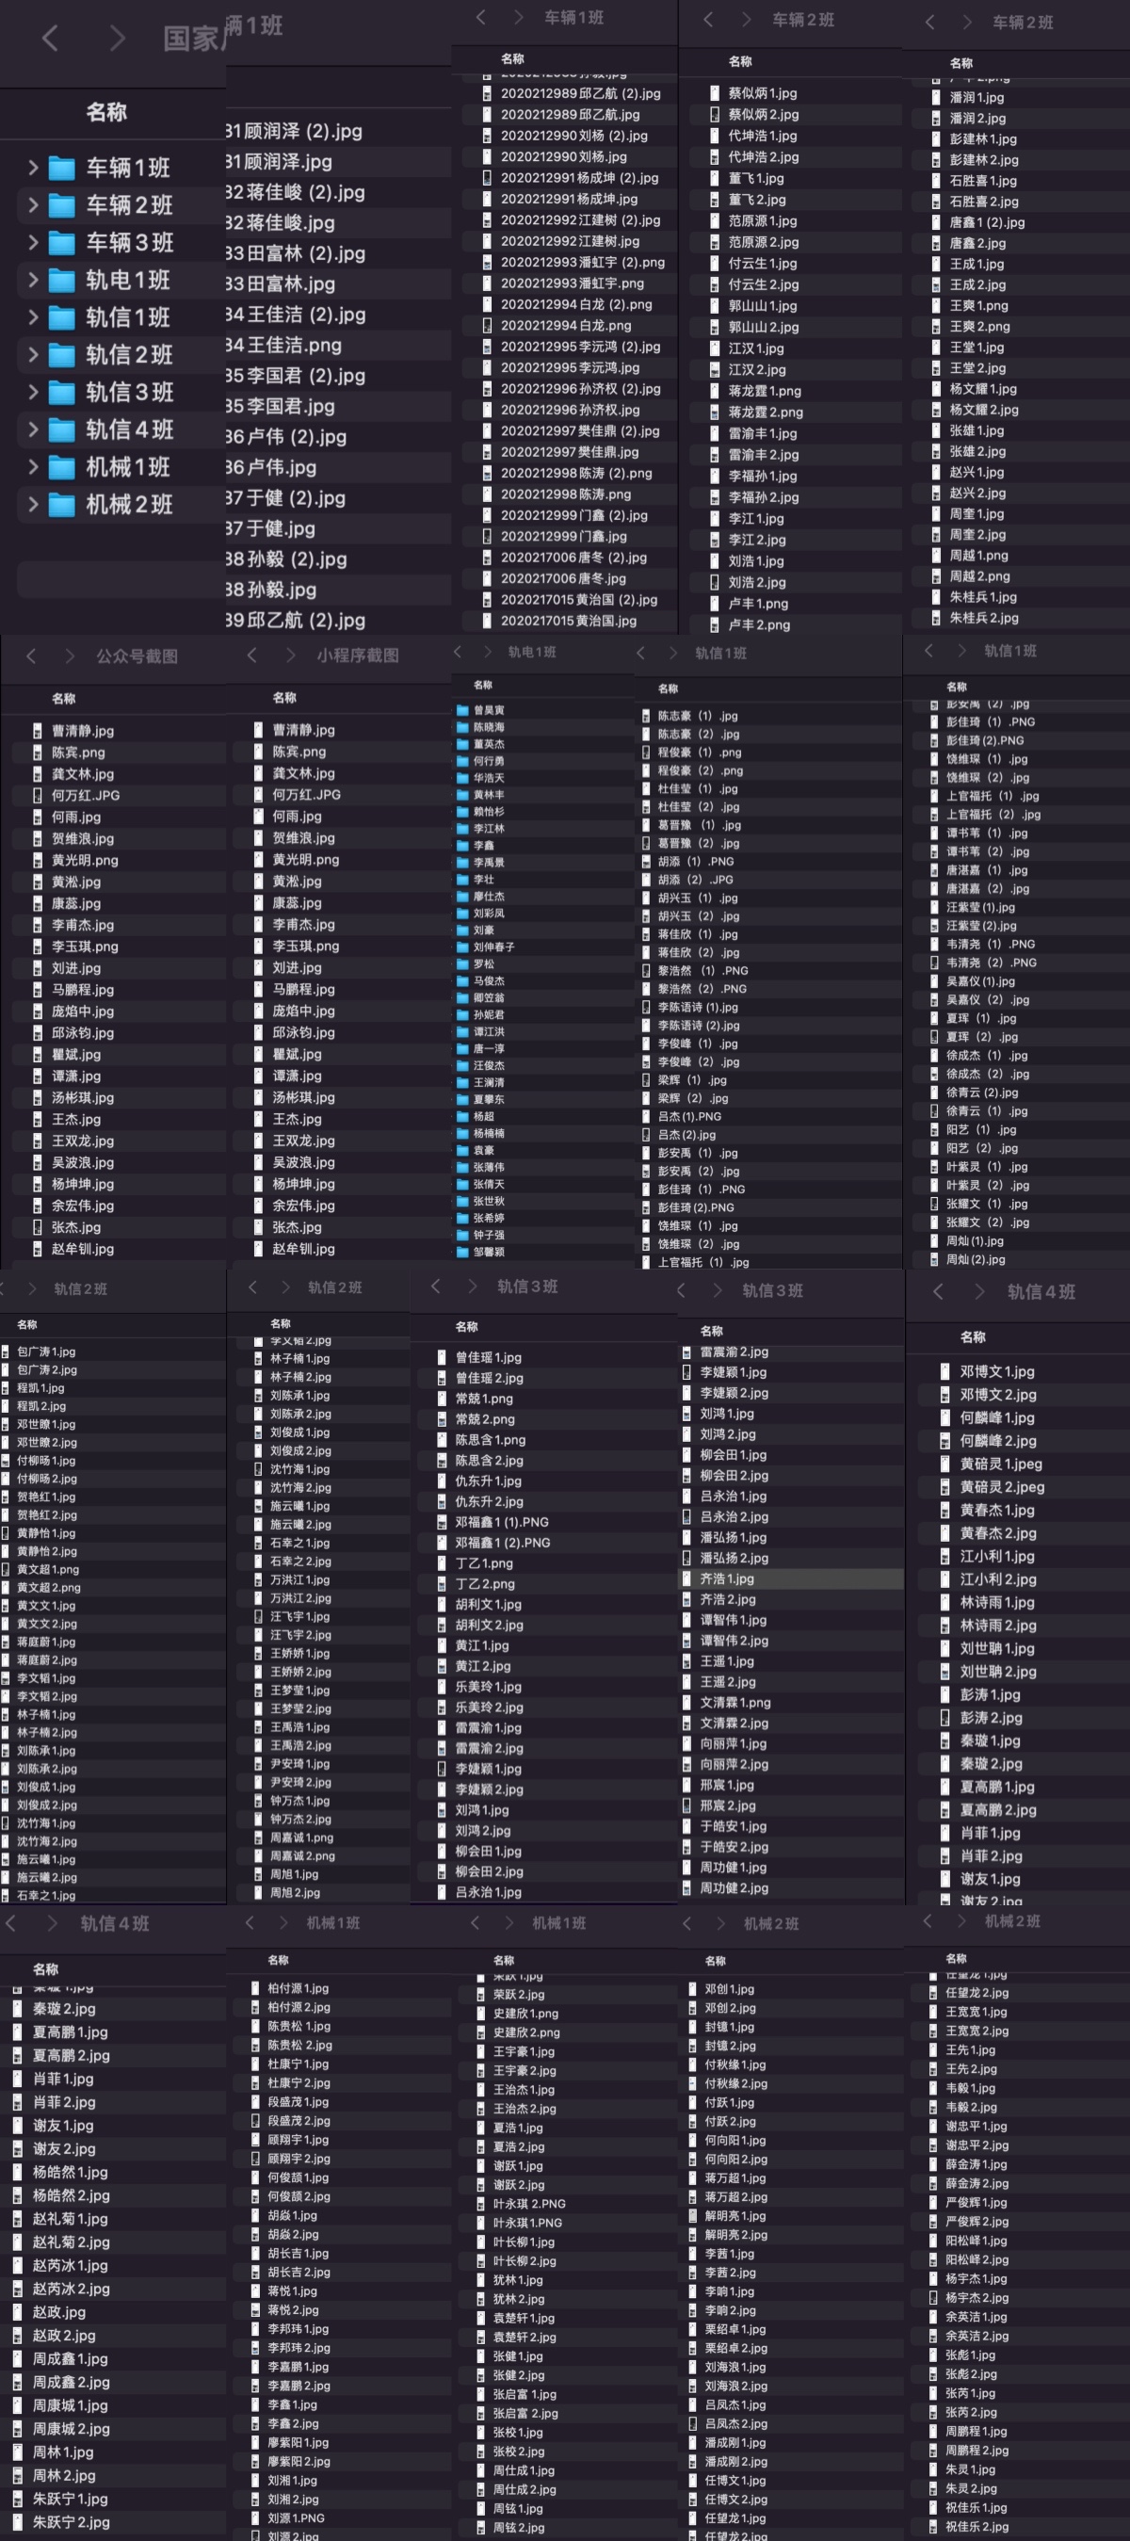The height and width of the screenshot is (2541, 1130).
Task: Click the file icon beside 蔡似炳1.jpg
Action: click(714, 93)
